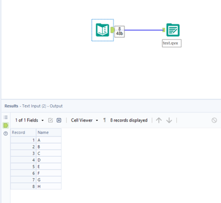Click the Output Data tool input anchor
This screenshot has height=203, width=221.
pos(163,30)
